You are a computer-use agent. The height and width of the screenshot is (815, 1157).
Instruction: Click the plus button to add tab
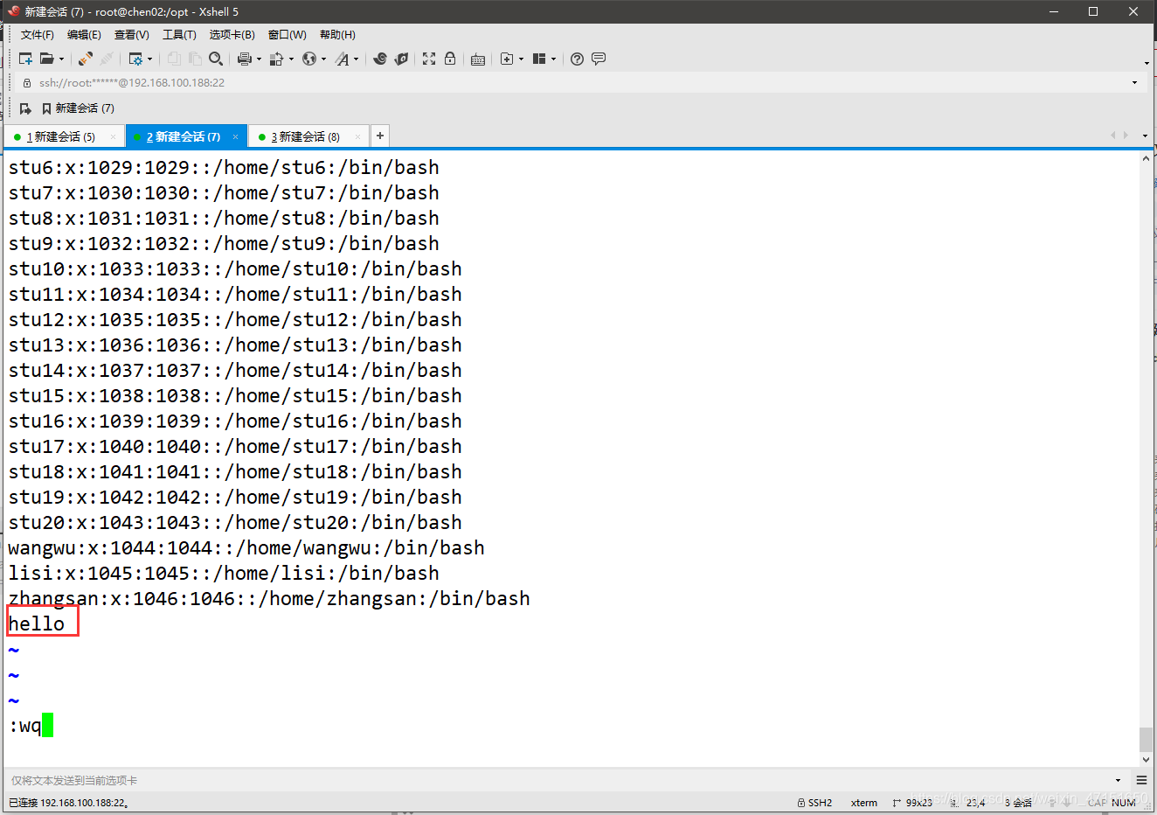point(379,136)
